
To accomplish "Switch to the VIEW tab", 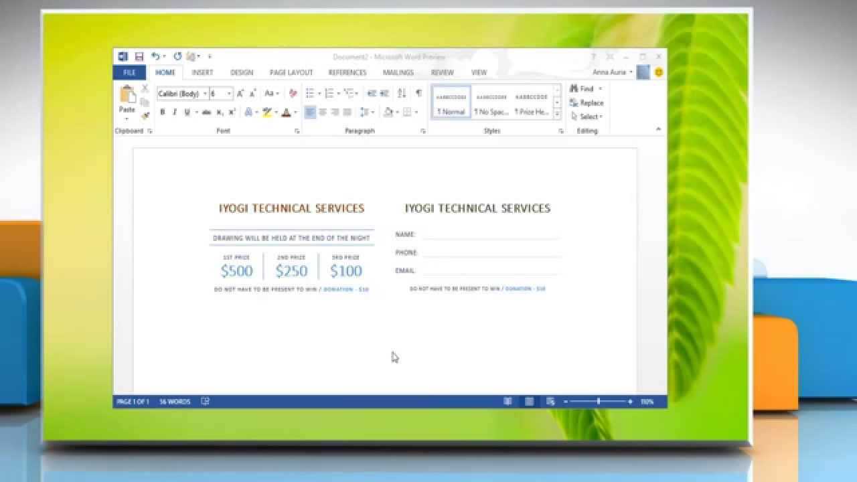I will [x=479, y=72].
